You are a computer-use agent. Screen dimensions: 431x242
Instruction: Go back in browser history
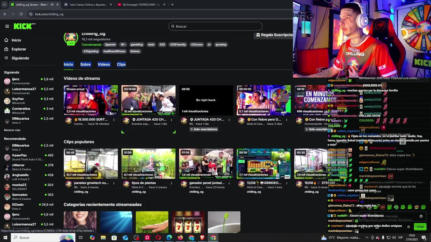(5, 14)
